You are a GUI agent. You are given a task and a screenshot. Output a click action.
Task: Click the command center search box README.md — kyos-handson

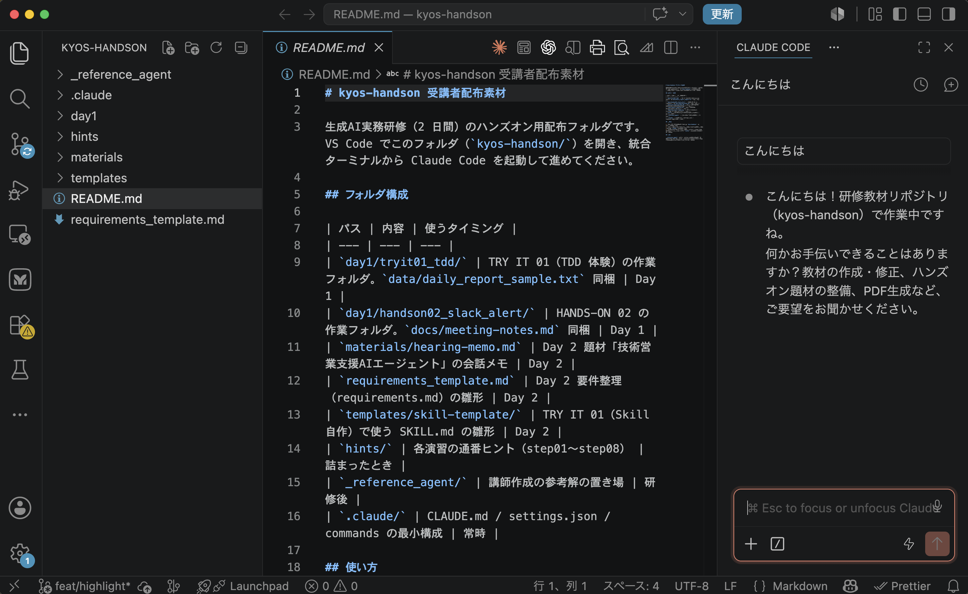(484, 14)
